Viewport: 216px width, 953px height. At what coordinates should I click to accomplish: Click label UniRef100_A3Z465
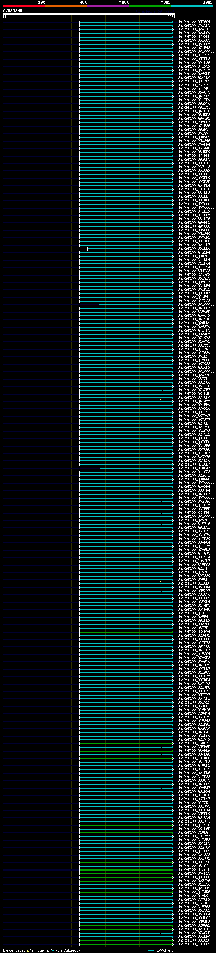pyautogui.click(x=193, y=334)
